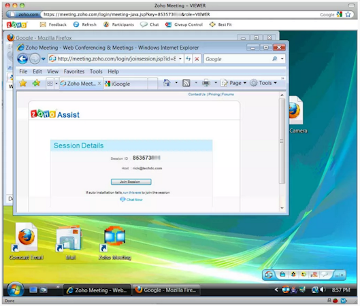Click the IE refresh arrows button
Image resolution: width=360 pixels, height=306 pixels.
(189, 59)
